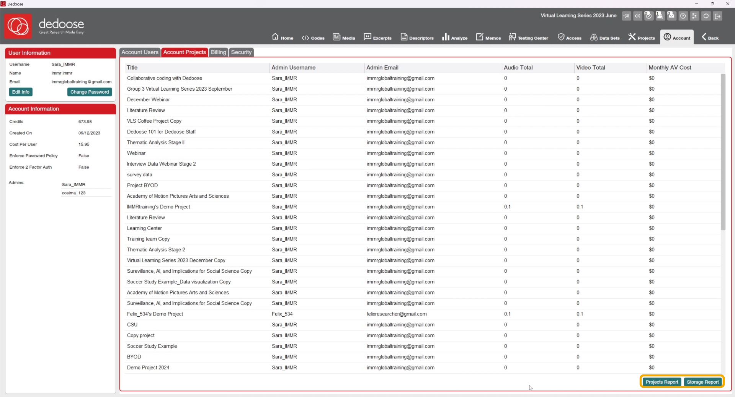The image size is (735, 397).
Task: Select the 'Felix_534's Demo Project' row
Action: tap(423, 314)
